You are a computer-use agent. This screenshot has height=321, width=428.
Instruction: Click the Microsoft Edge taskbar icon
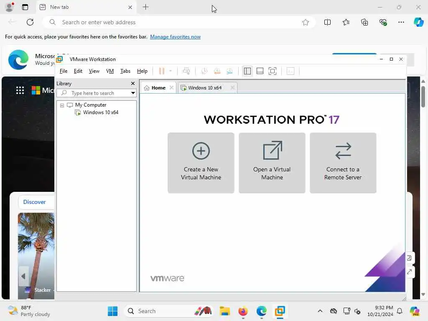click(x=262, y=311)
